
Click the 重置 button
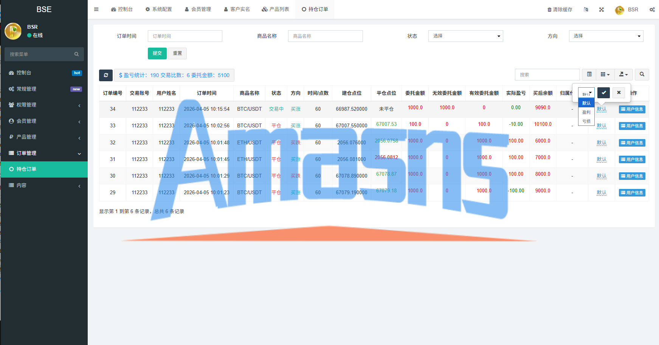[177, 53]
